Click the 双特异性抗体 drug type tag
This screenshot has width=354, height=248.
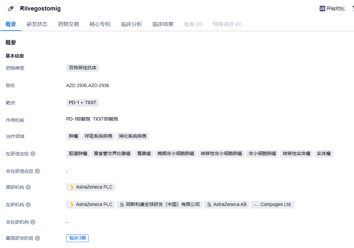(83, 68)
